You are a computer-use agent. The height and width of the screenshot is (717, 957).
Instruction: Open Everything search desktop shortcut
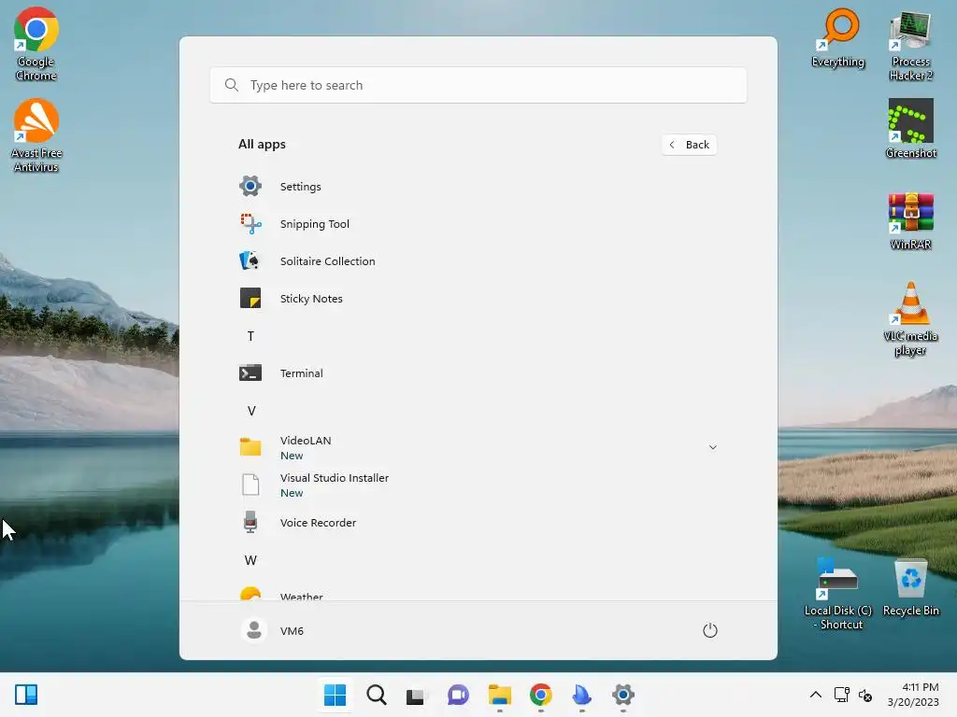(x=838, y=37)
